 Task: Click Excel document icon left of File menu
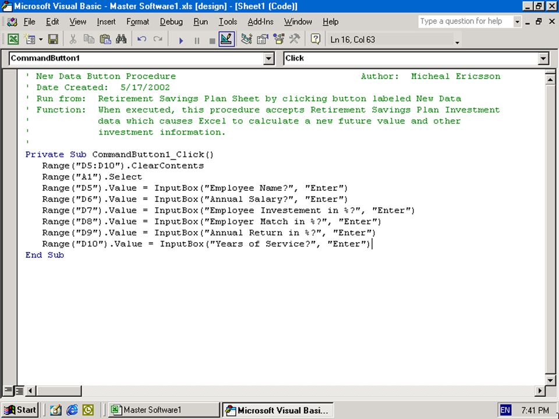coord(12,22)
